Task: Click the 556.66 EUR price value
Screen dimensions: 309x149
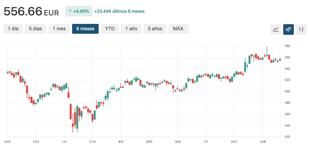Action: tap(31, 11)
